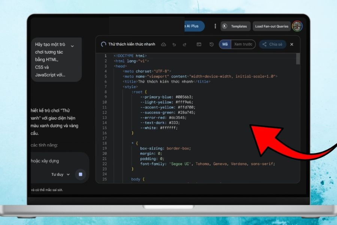Stop generation with the square button
Screen dimensions: 337x225
pos(80,174)
